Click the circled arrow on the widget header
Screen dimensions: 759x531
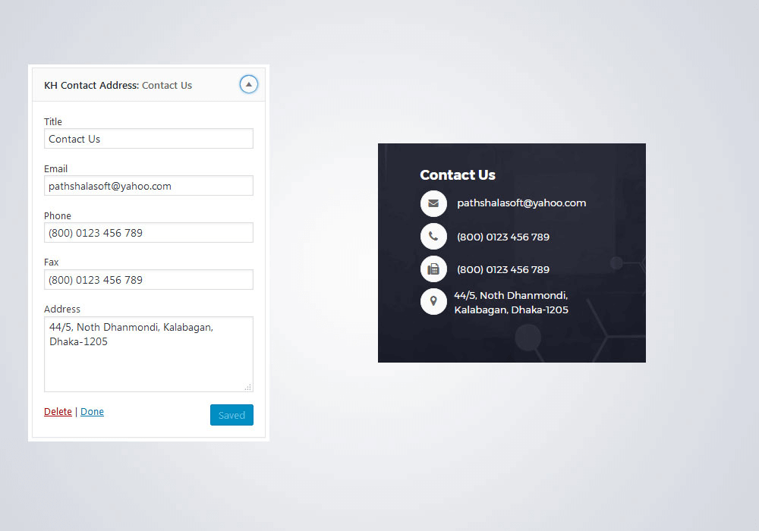pos(249,84)
